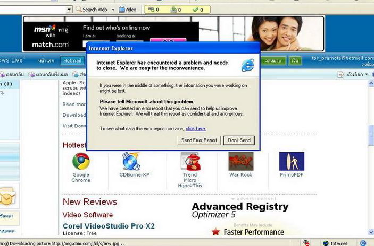Open the CDBurnerXP link

(134, 175)
